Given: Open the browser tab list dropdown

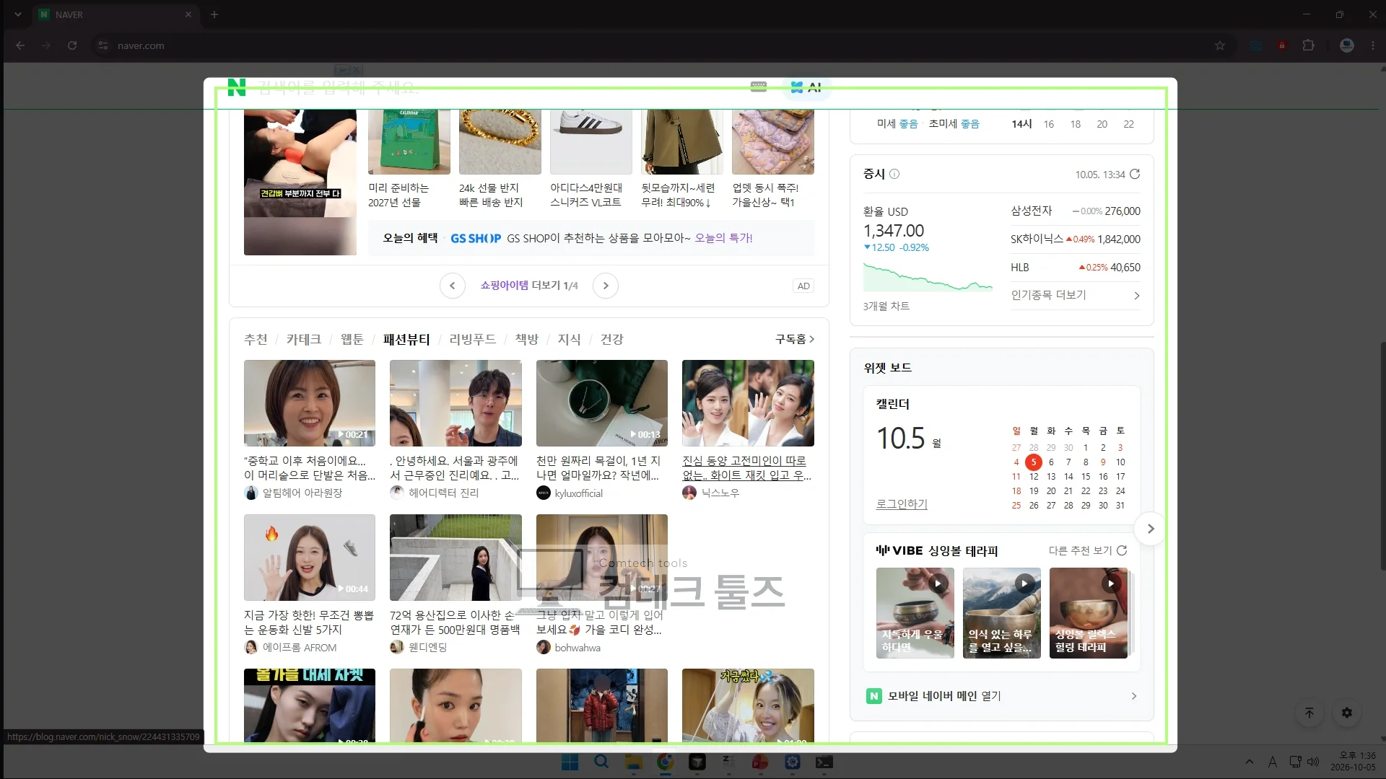Looking at the screenshot, I should point(18,14).
